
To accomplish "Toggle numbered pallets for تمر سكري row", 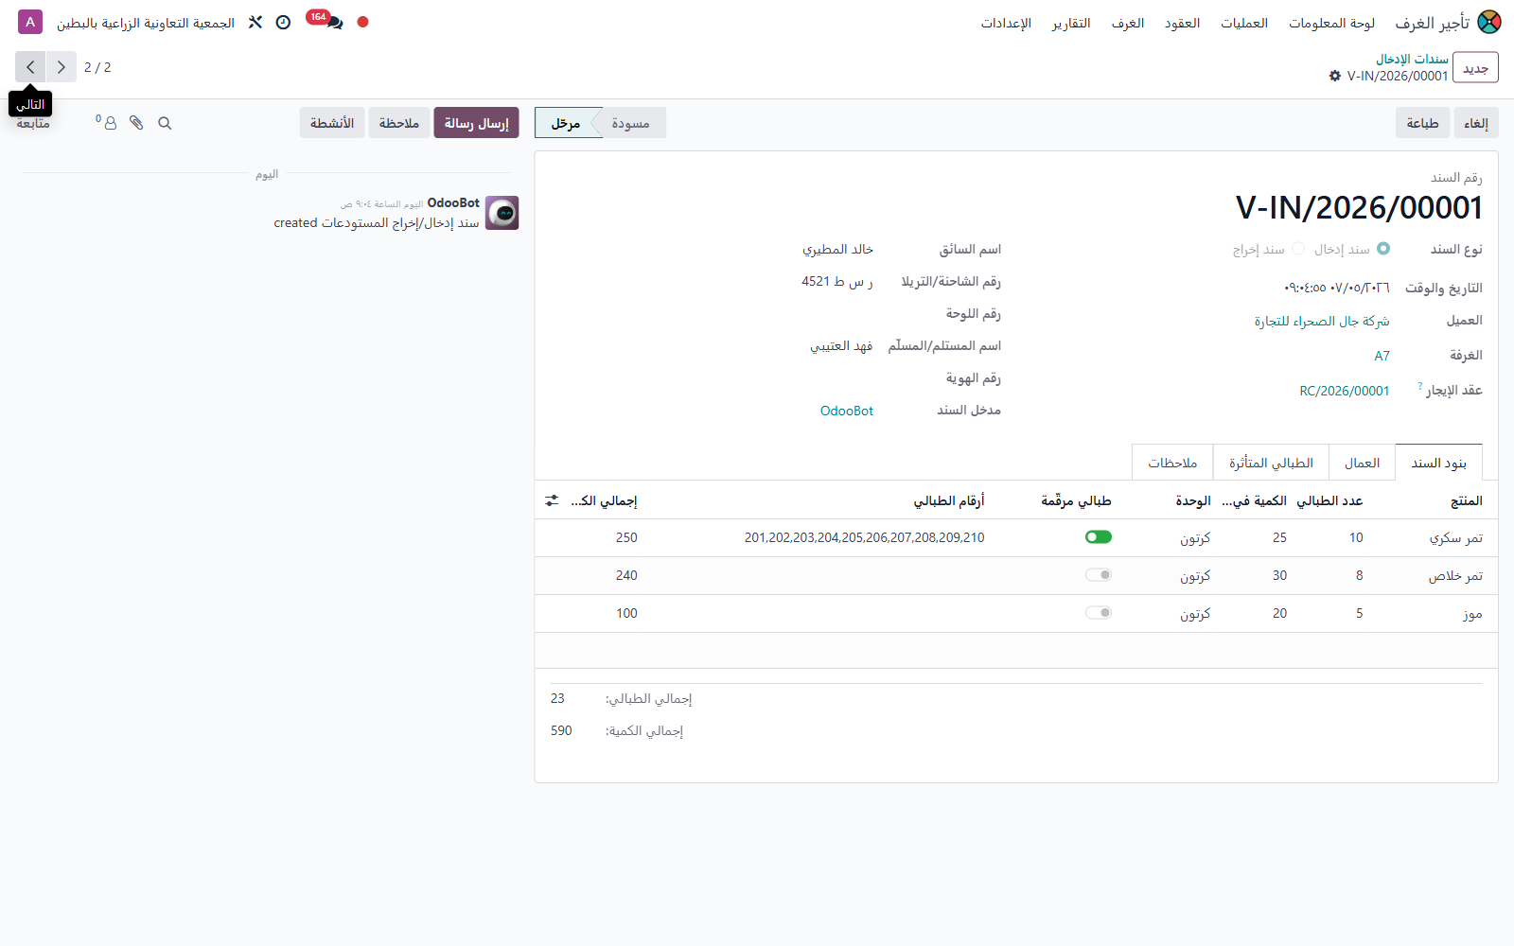I will (1099, 537).
